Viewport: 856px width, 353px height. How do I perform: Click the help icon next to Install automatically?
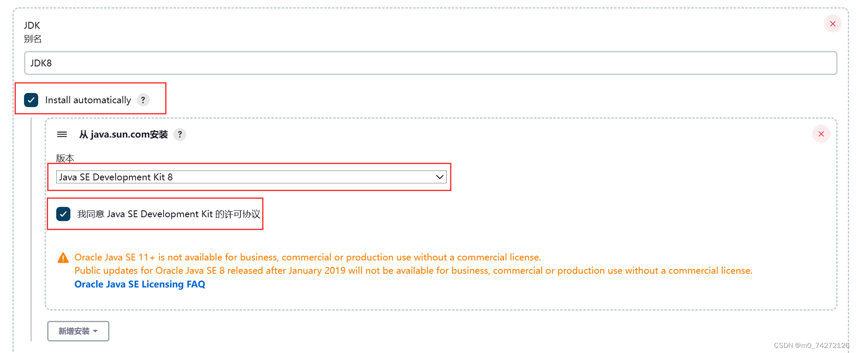point(143,100)
